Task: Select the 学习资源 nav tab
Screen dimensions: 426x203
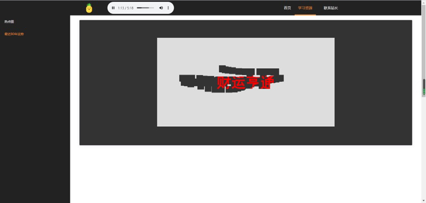Action: 305,8
